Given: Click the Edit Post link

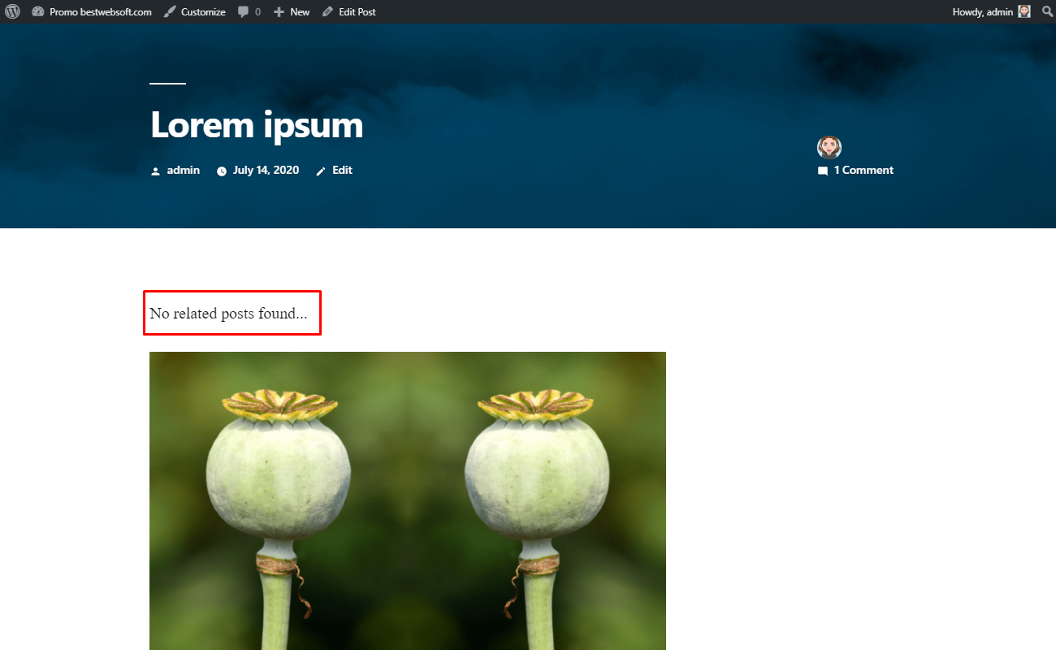Looking at the screenshot, I should [357, 12].
